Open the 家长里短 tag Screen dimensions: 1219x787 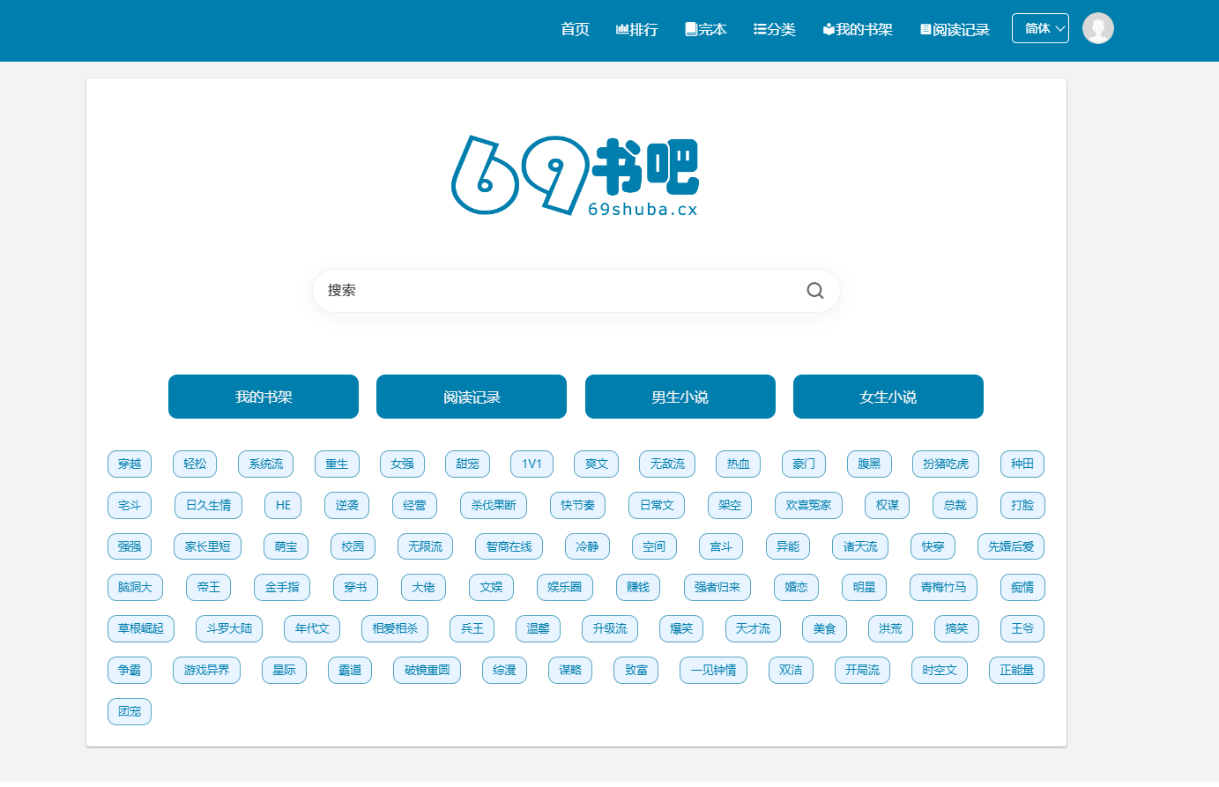pyautogui.click(x=207, y=546)
